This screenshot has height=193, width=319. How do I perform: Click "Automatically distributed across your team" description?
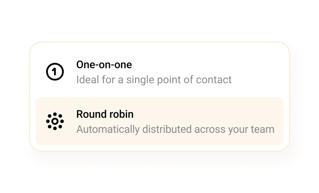pyautogui.click(x=175, y=129)
